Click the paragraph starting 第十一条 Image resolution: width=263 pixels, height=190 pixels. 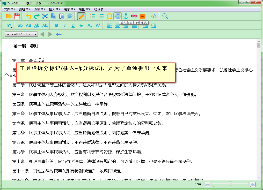coord(67,171)
